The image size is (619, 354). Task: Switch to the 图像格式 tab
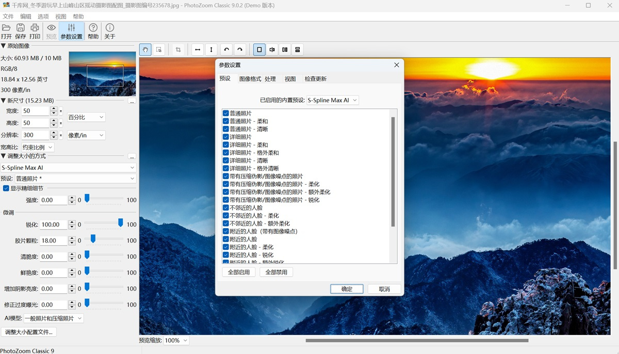click(250, 78)
